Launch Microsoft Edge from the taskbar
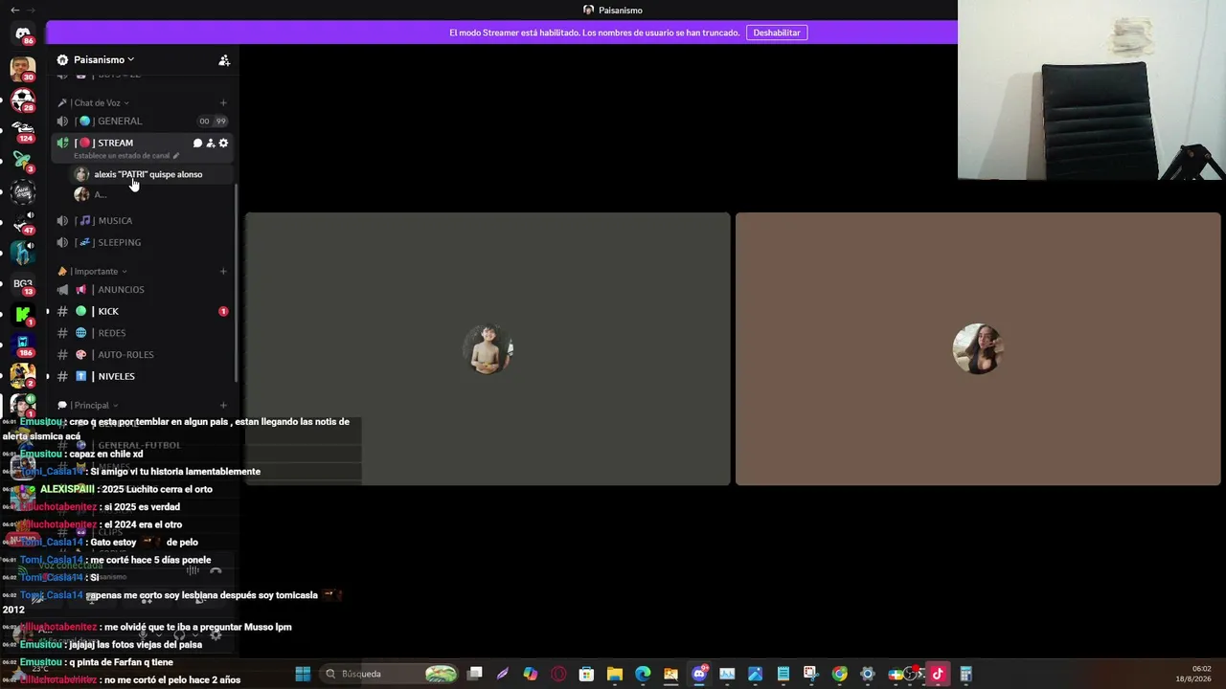1226x689 pixels. click(x=643, y=674)
